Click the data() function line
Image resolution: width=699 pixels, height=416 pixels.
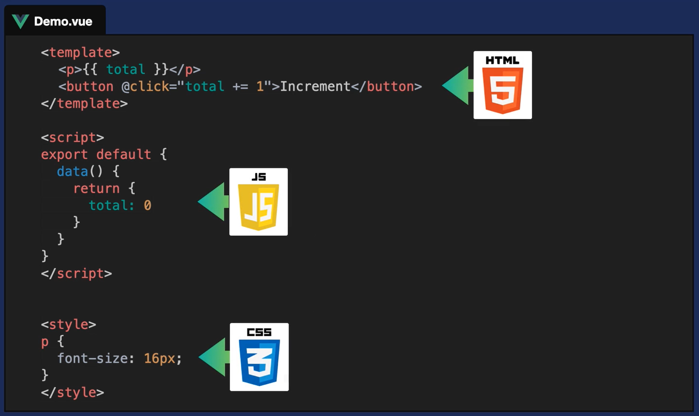pyautogui.click(x=88, y=171)
